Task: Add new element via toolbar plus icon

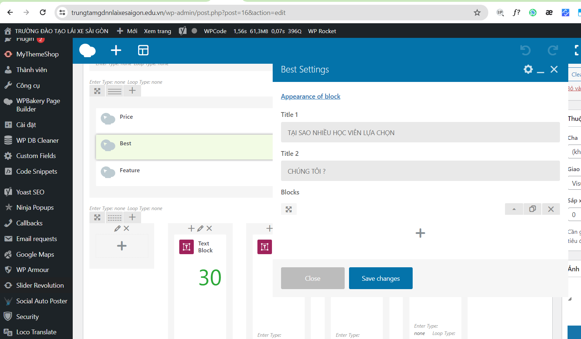Action: click(x=116, y=50)
